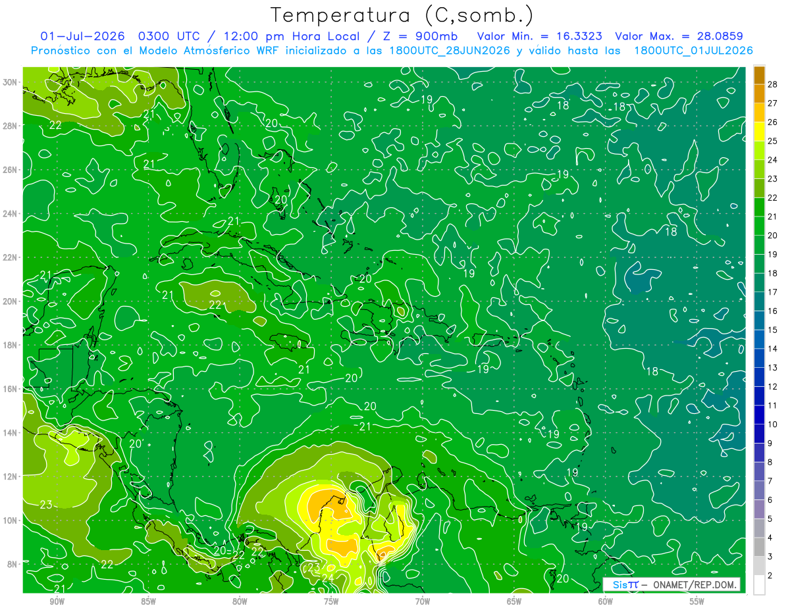
Task: Click legend scale value 3
Action: click(x=771, y=557)
